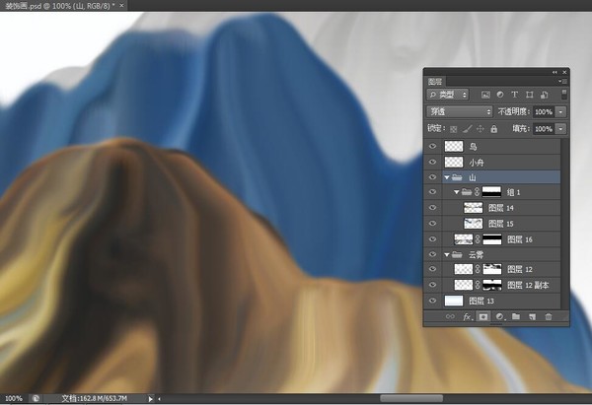Toggle the layer filtering on/off switch

tap(564, 95)
